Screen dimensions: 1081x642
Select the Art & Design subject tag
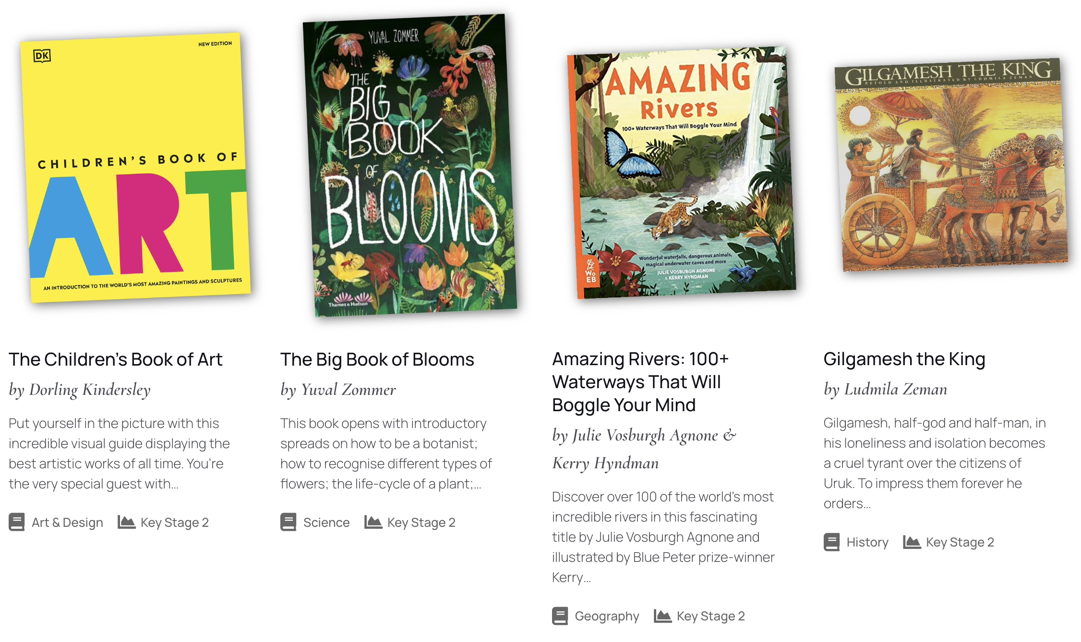tap(67, 522)
